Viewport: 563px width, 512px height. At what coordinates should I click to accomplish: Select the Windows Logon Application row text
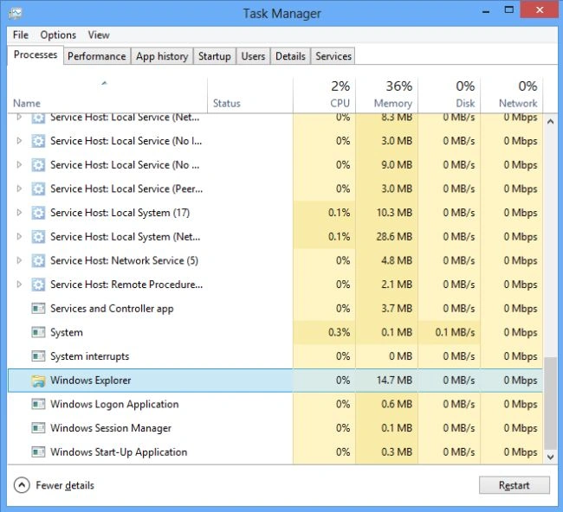point(114,405)
